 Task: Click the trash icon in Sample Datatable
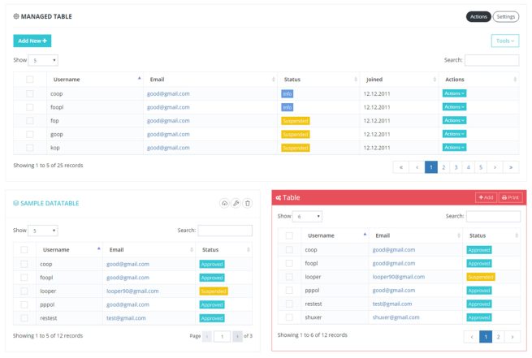[x=248, y=203]
